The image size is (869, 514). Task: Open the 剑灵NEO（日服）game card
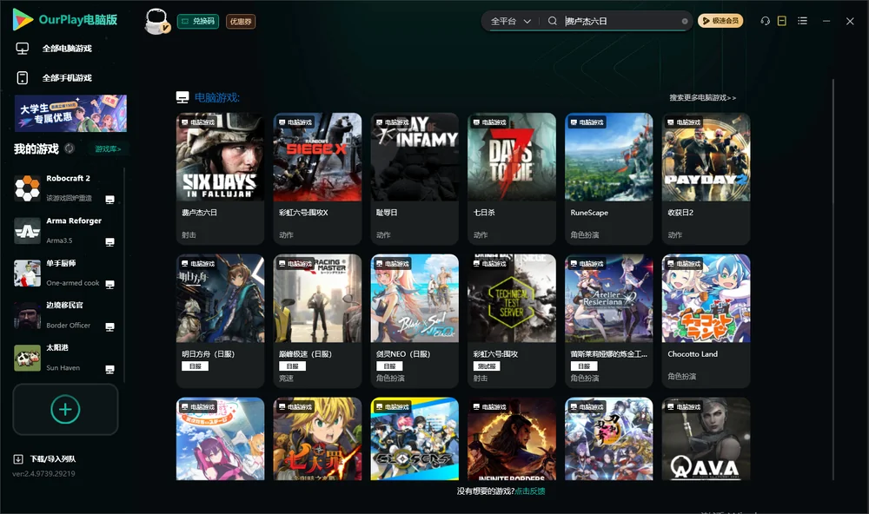(x=415, y=320)
